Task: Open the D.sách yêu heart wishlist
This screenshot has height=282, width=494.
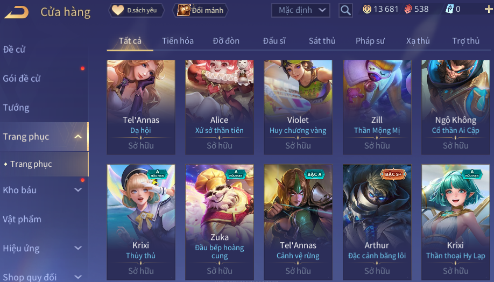Action: [x=136, y=10]
